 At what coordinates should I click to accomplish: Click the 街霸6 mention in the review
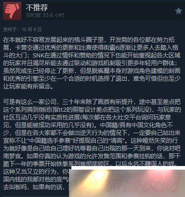click(x=112, y=48)
